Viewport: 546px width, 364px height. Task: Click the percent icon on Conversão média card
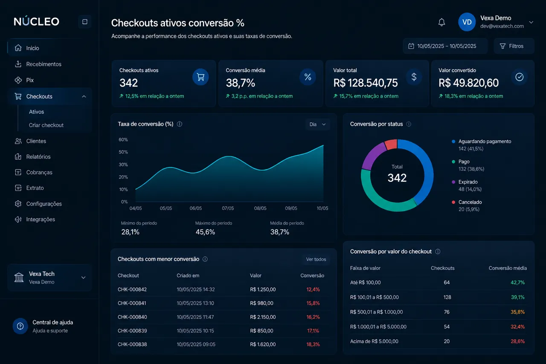[308, 77]
